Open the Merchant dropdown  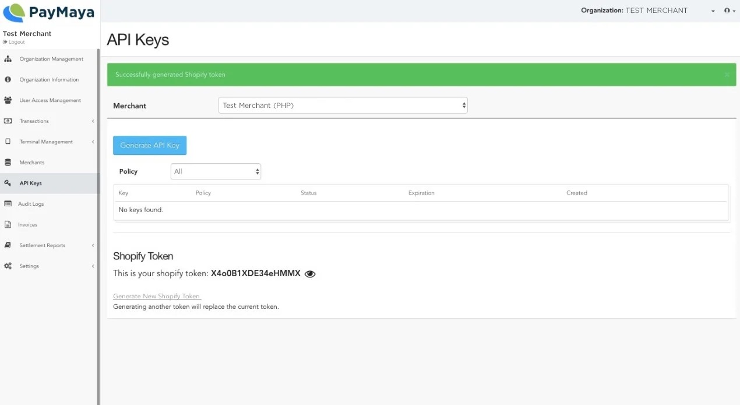coord(343,105)
